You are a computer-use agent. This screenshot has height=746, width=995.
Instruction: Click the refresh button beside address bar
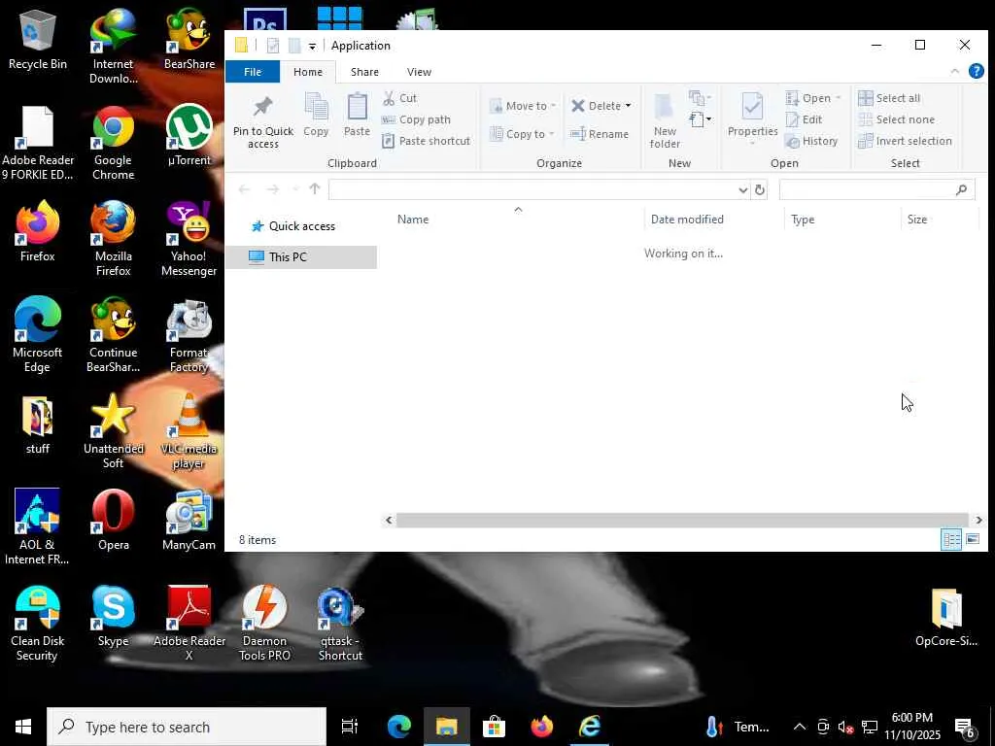coord(760,189)
